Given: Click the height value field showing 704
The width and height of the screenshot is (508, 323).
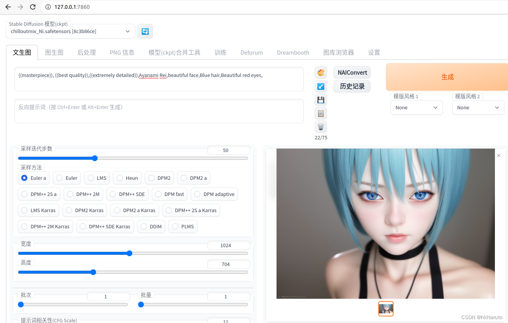Looking at the screenshot, I should (229, 264).
